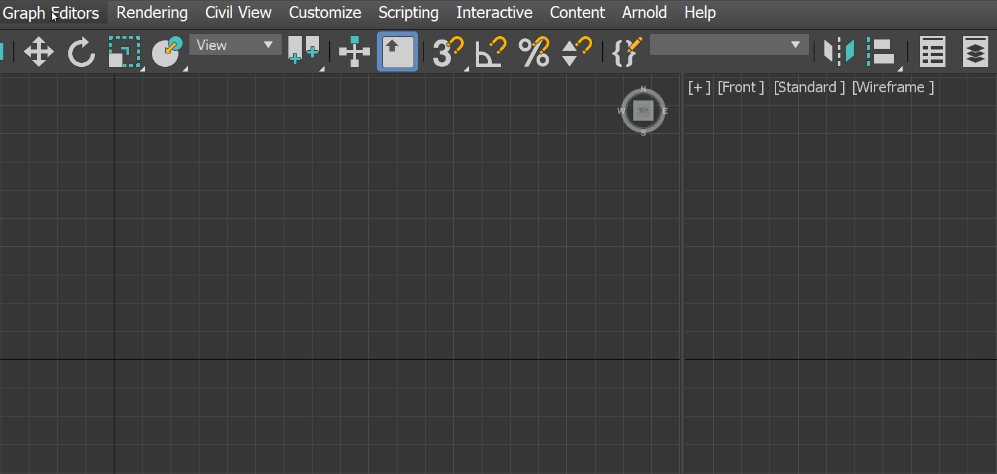Activate the Select and Place tool
Screen dimensions: 997x474
(167, 51)
